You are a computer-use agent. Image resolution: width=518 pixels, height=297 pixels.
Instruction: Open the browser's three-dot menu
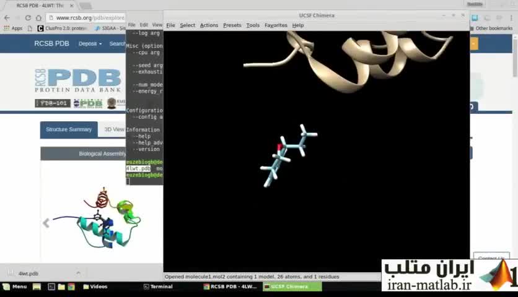(x=511, y=18)
